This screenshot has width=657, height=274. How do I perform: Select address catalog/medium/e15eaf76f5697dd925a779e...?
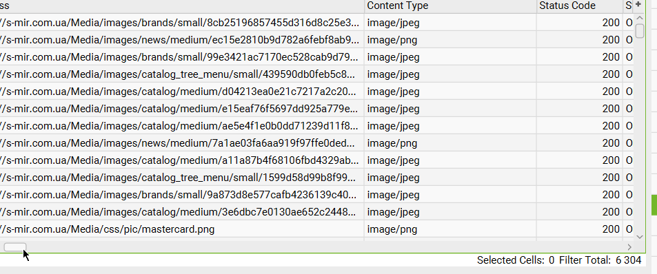(x=182, y=108)
